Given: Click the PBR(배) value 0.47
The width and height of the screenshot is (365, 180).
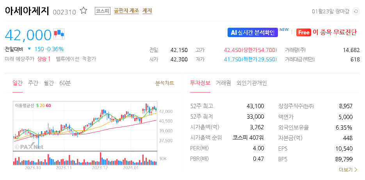Looking at the screenshot, I should pyautogui.click(x=258, y=159).
